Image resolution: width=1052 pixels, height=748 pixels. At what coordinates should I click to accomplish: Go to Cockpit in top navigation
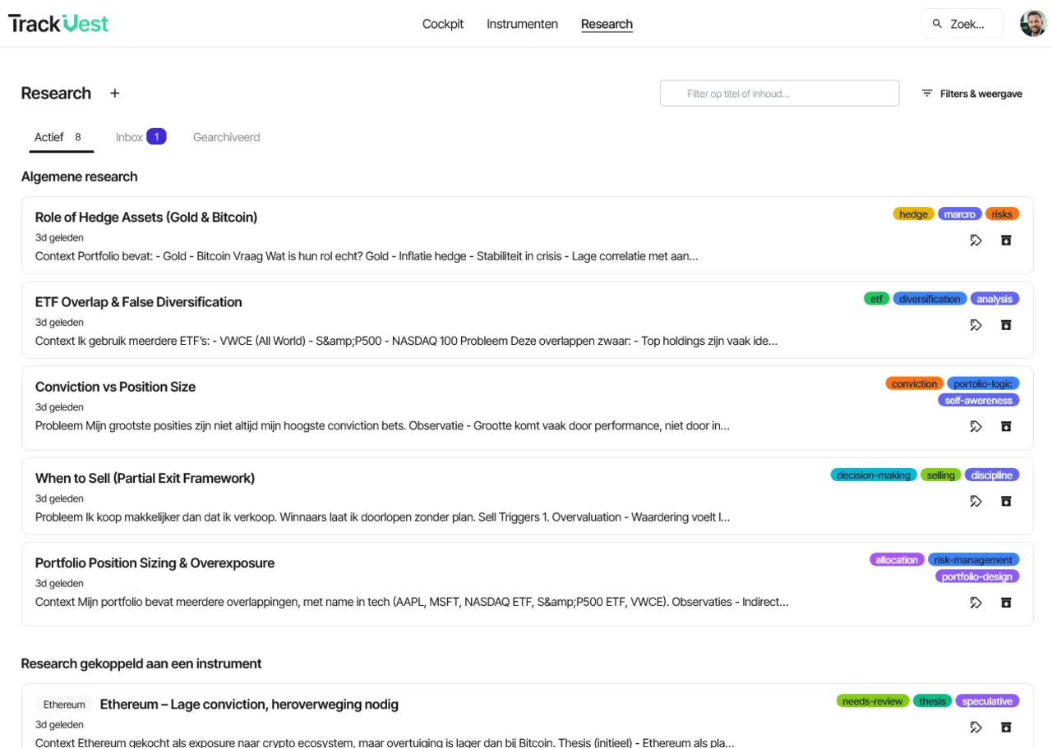click(x=443, y=24)
